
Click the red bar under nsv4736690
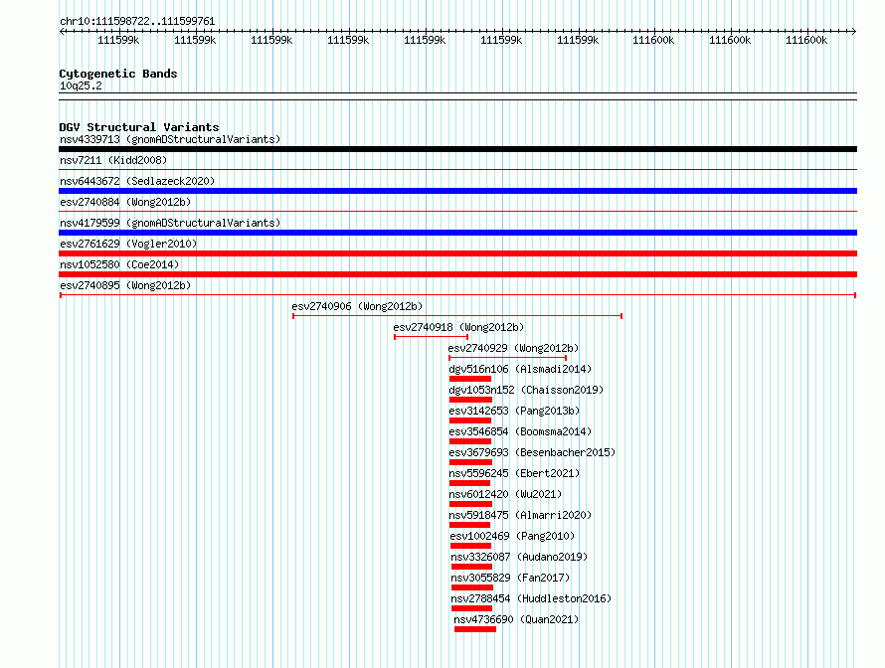coord(475,629)
